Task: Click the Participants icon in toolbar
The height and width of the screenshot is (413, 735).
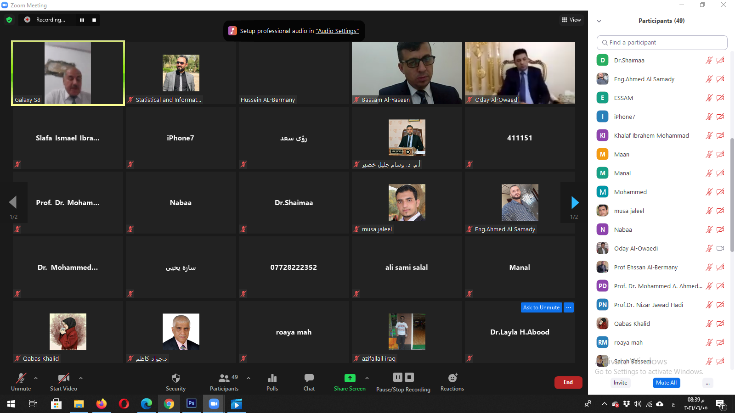Action: point(224,382)
